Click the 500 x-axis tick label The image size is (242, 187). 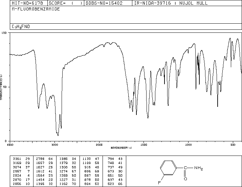(x=233, y=145)
